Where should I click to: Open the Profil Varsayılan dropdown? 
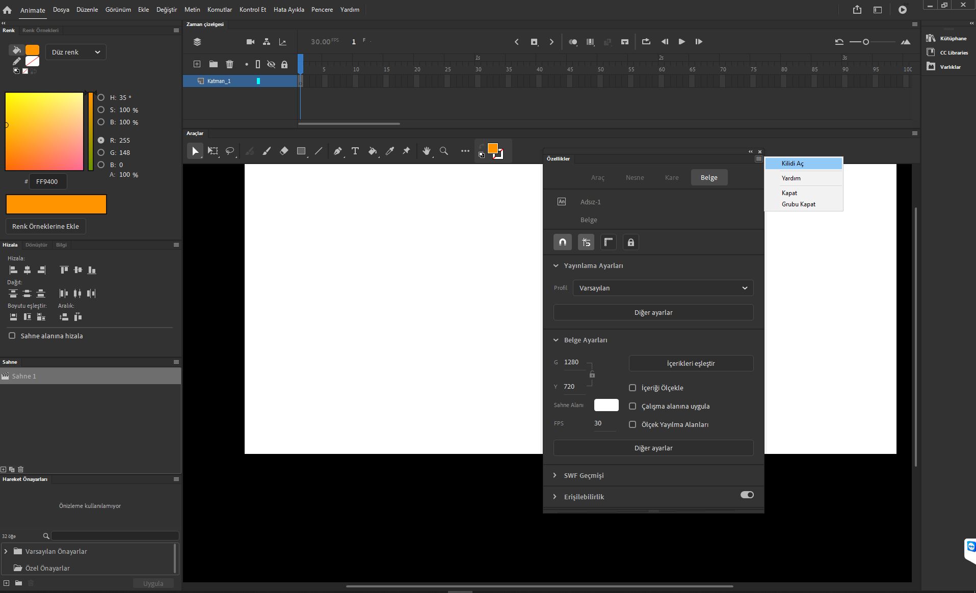pyautogui.click(x=663, y=288)
